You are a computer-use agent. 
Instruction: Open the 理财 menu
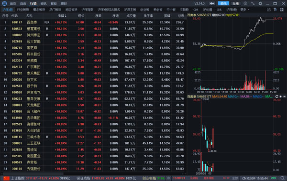click(64, 3)
